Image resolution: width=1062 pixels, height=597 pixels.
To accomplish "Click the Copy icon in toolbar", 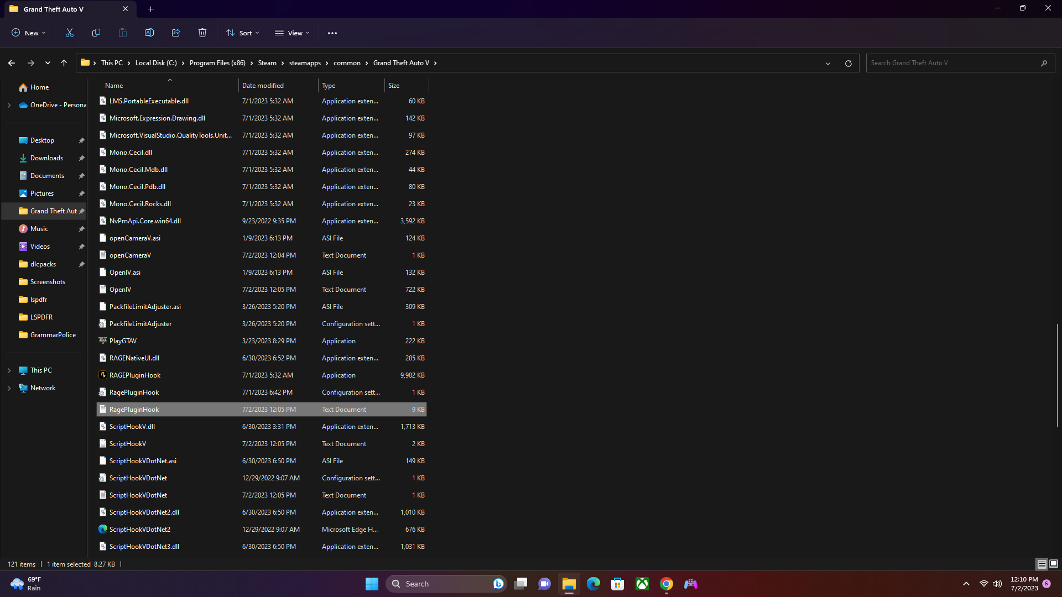I will pos(96,33).
